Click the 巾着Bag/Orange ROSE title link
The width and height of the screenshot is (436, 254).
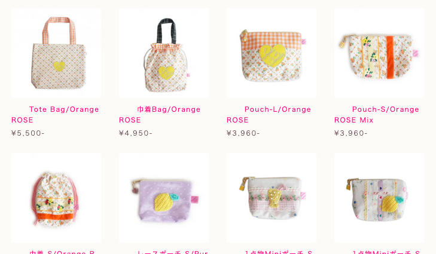160,115
